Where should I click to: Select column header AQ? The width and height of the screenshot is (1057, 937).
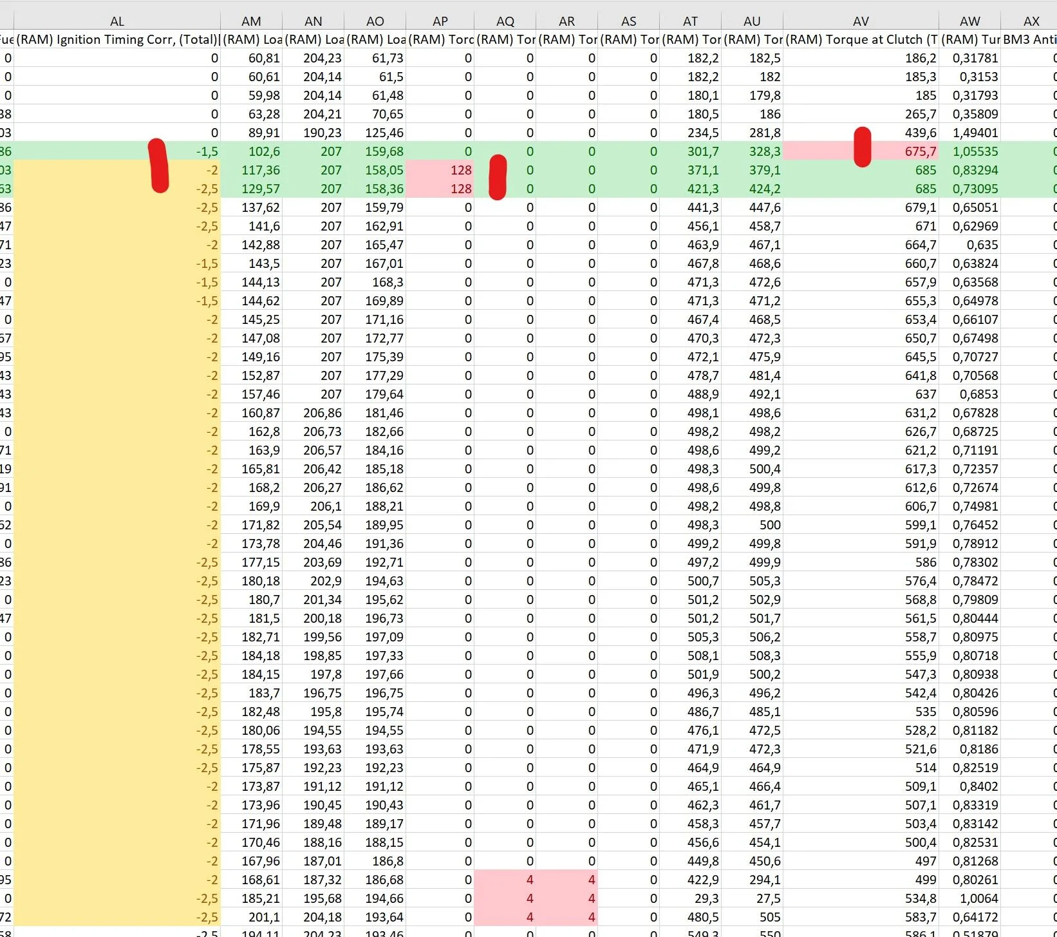(x=505, y=21)
